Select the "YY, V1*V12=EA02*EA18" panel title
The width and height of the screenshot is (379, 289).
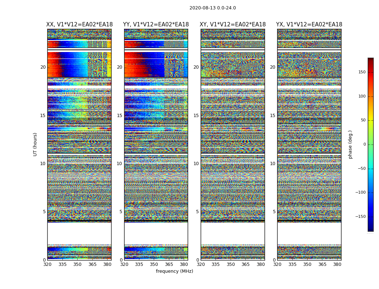[156, 25]
